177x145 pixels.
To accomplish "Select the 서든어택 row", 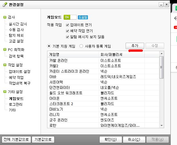I will [x=103, y=82].
